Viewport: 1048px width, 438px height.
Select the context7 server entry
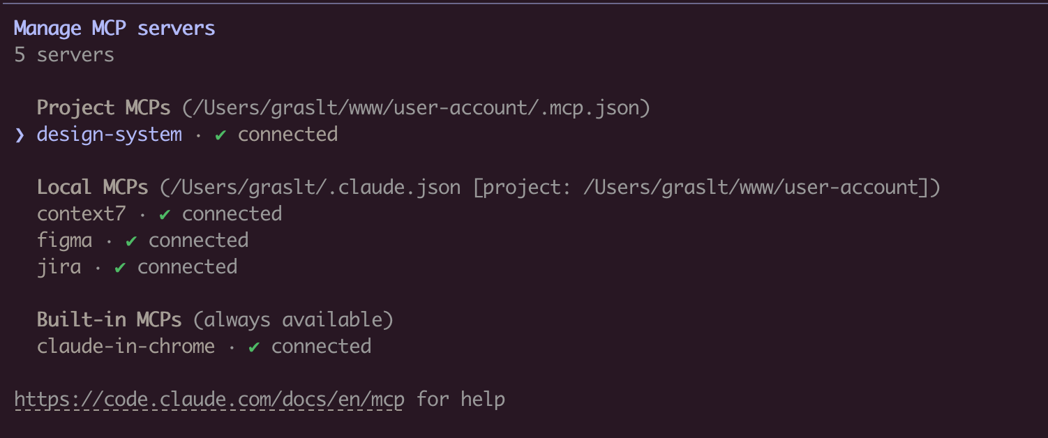81,214
